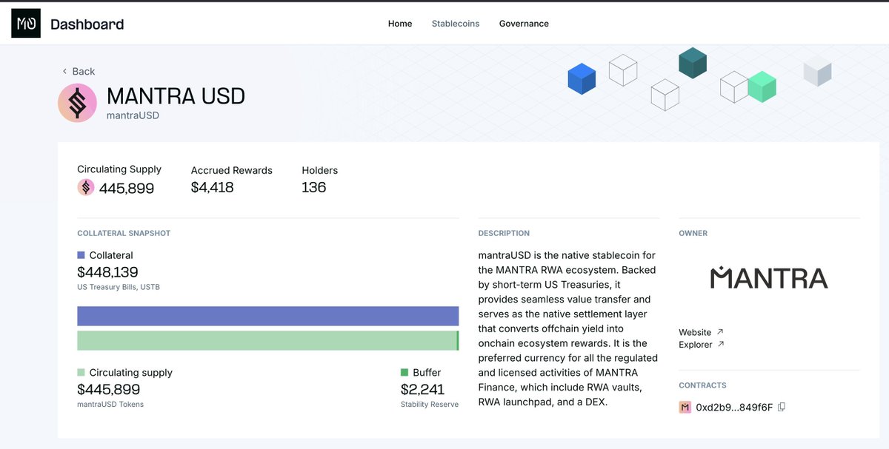Click the 'Stability Reserve' label
Screen dimensions: 889x449
pos(430,404)
